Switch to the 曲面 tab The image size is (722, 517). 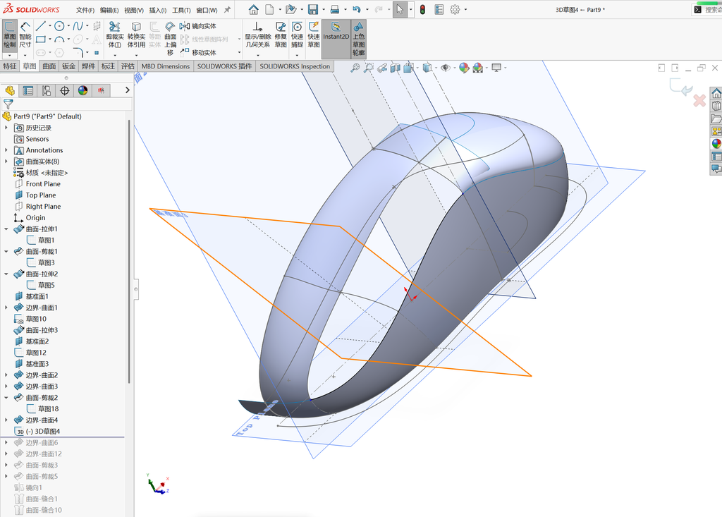pyautogui.click(x=49, y=66)
